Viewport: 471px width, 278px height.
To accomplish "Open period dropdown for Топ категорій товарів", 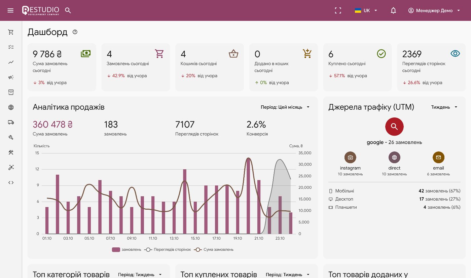I will 140,275.
